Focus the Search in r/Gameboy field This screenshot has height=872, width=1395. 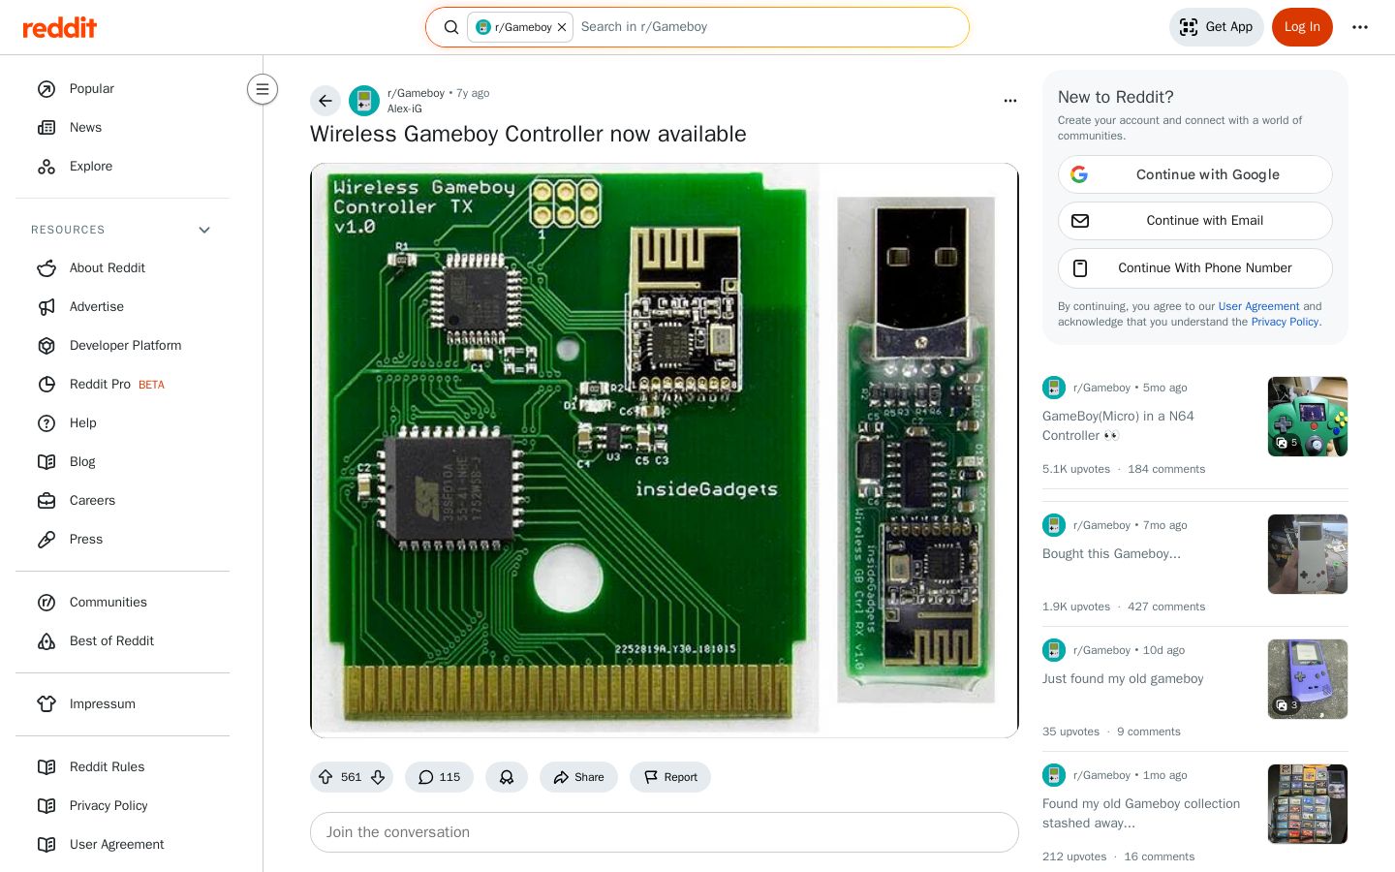(x=767, y=27)
